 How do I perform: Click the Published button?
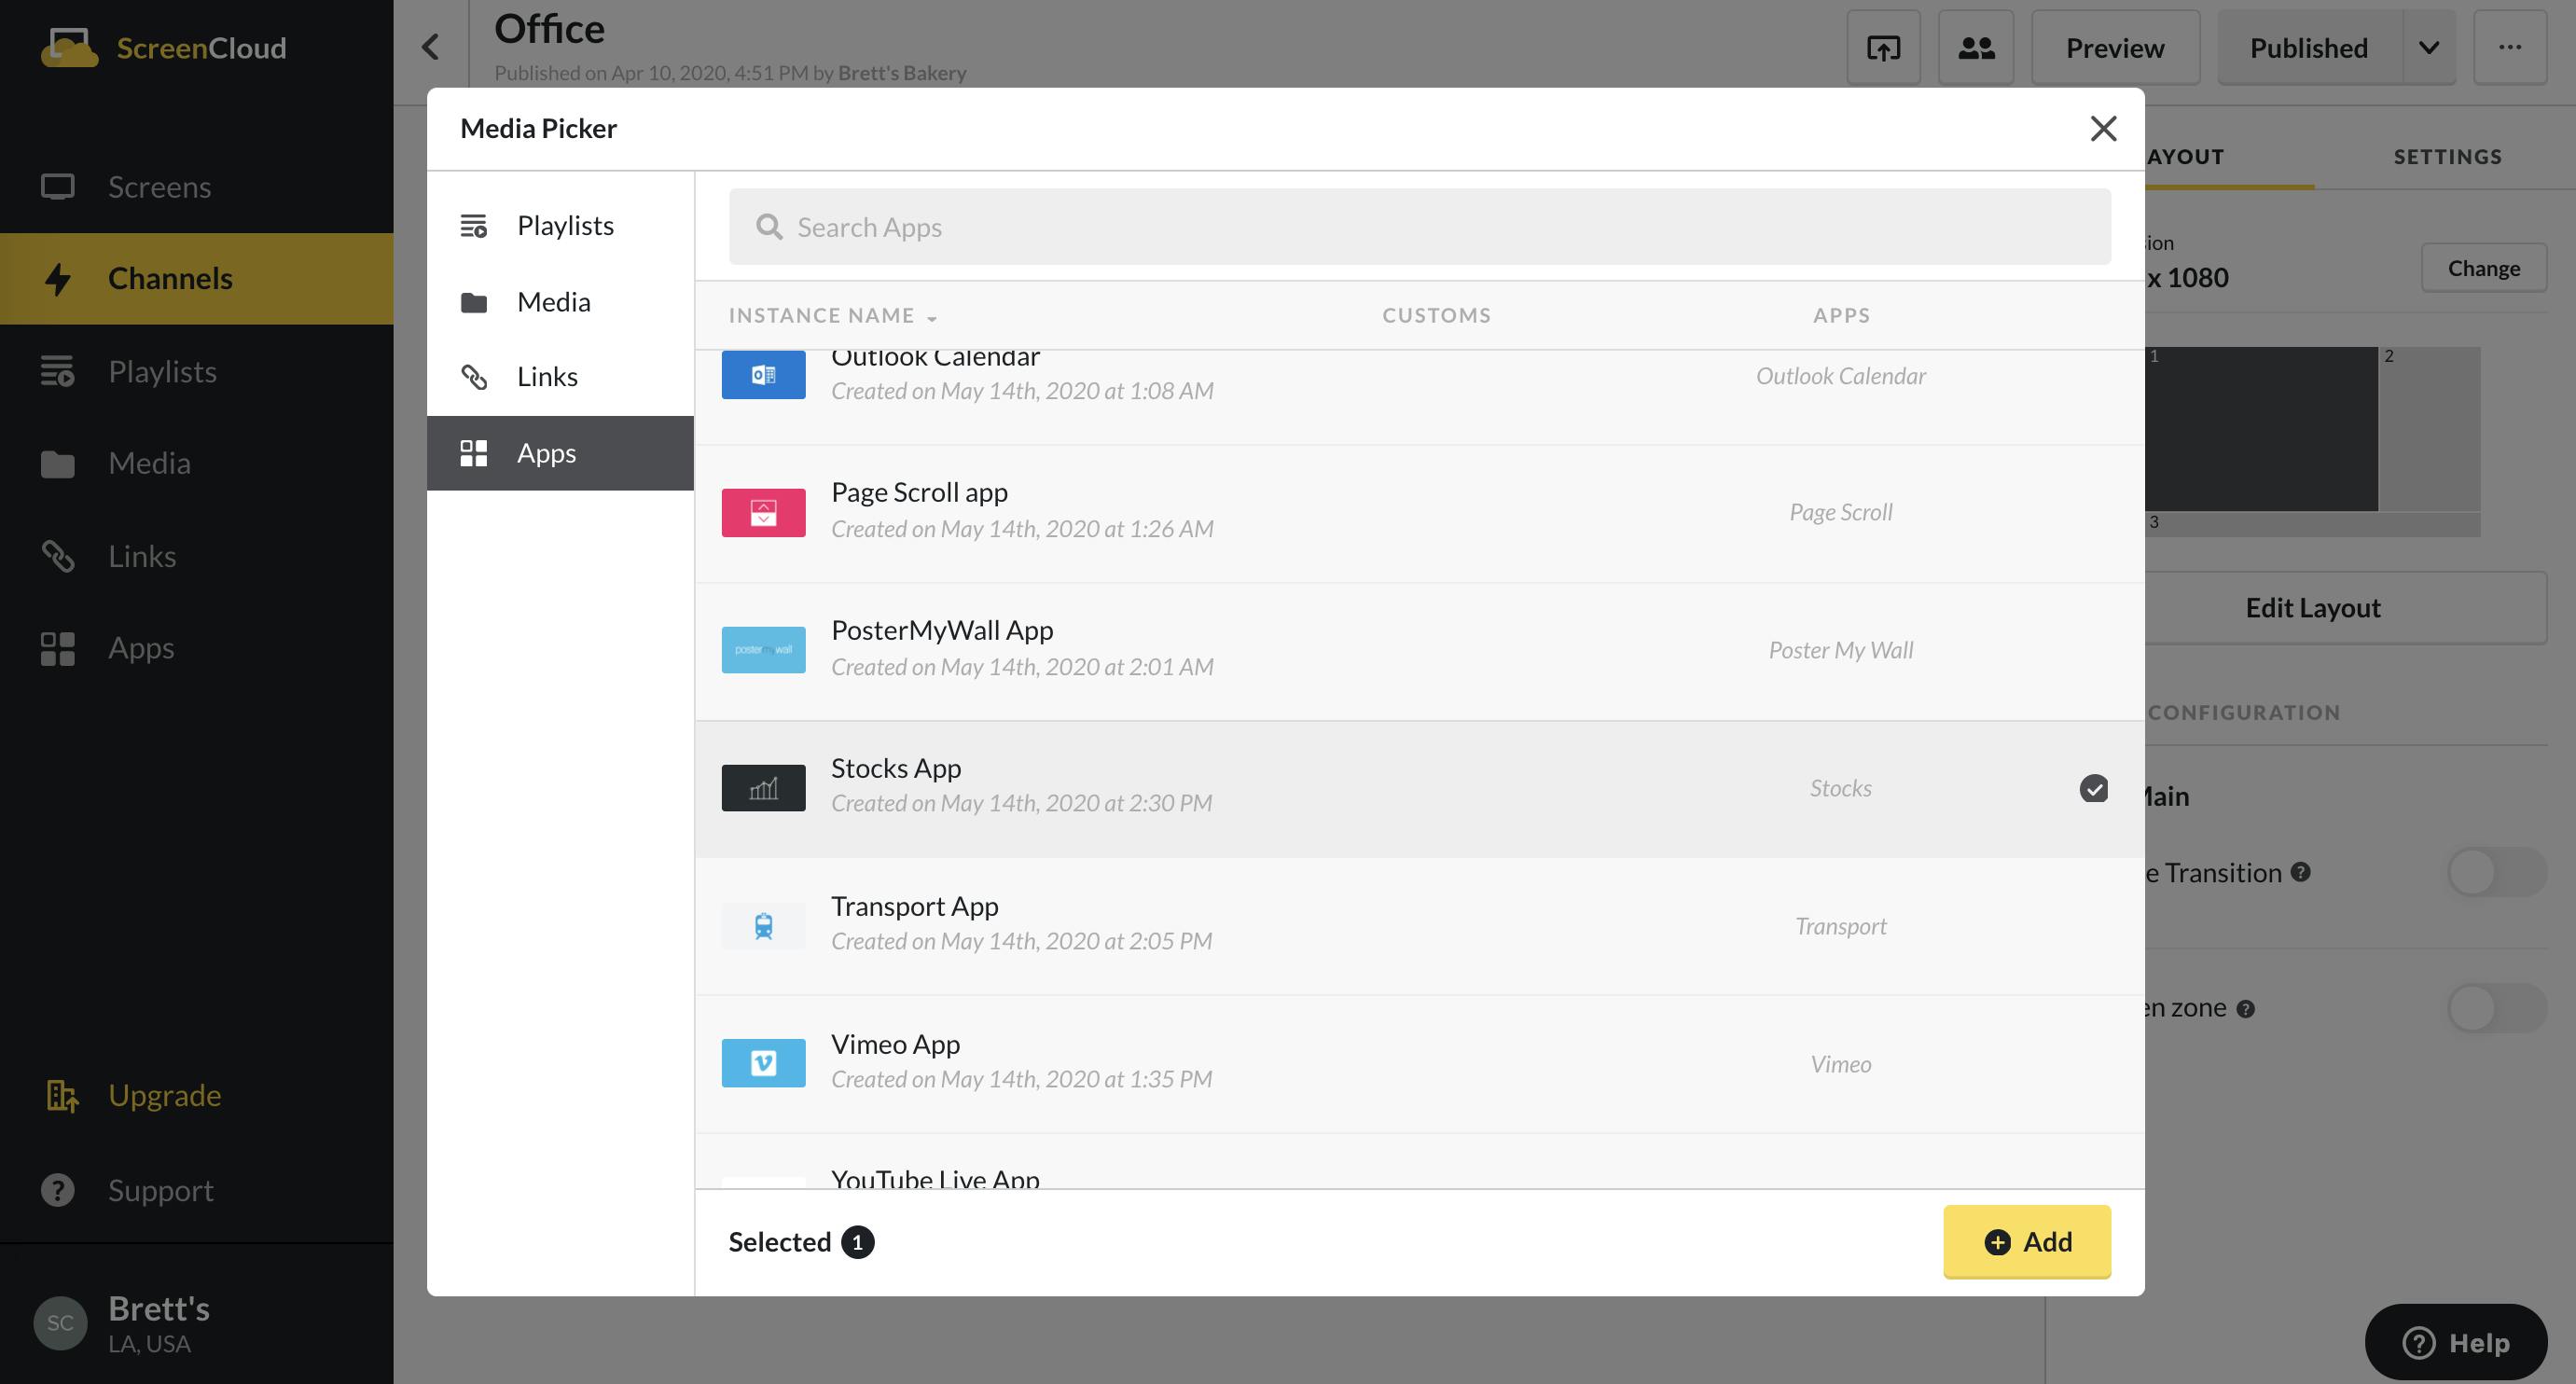2309,48
